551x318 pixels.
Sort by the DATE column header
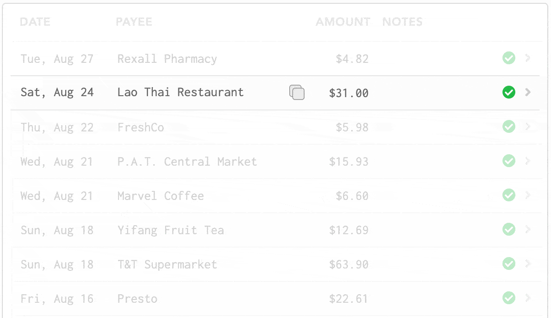(x=35, y=22)
